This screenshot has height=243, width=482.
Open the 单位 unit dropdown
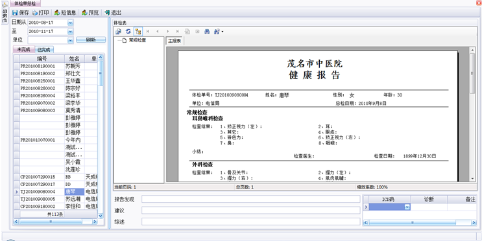coord(71,40)
